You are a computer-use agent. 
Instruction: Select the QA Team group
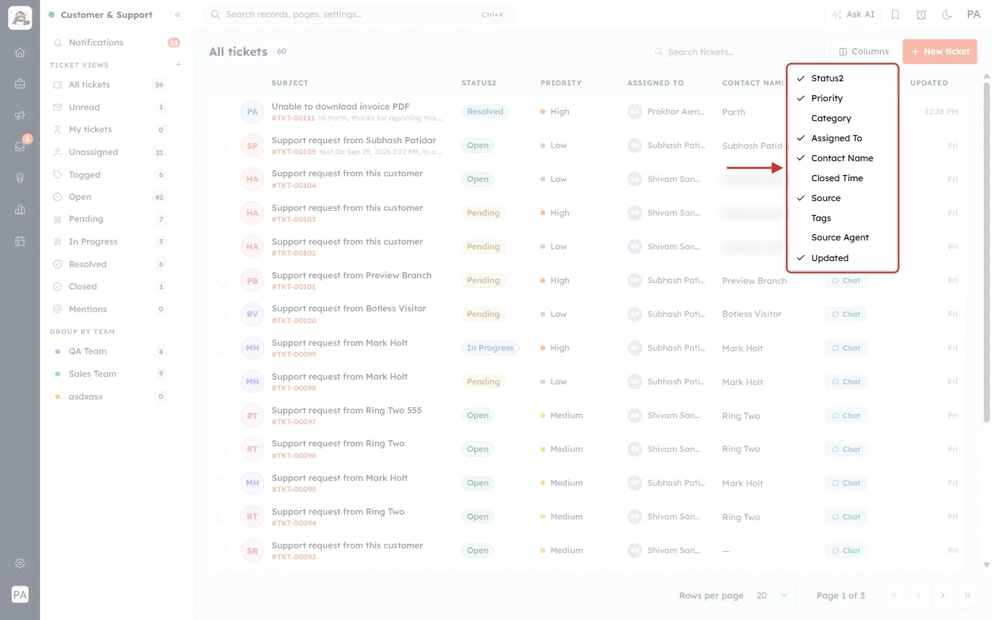(109, 351)
